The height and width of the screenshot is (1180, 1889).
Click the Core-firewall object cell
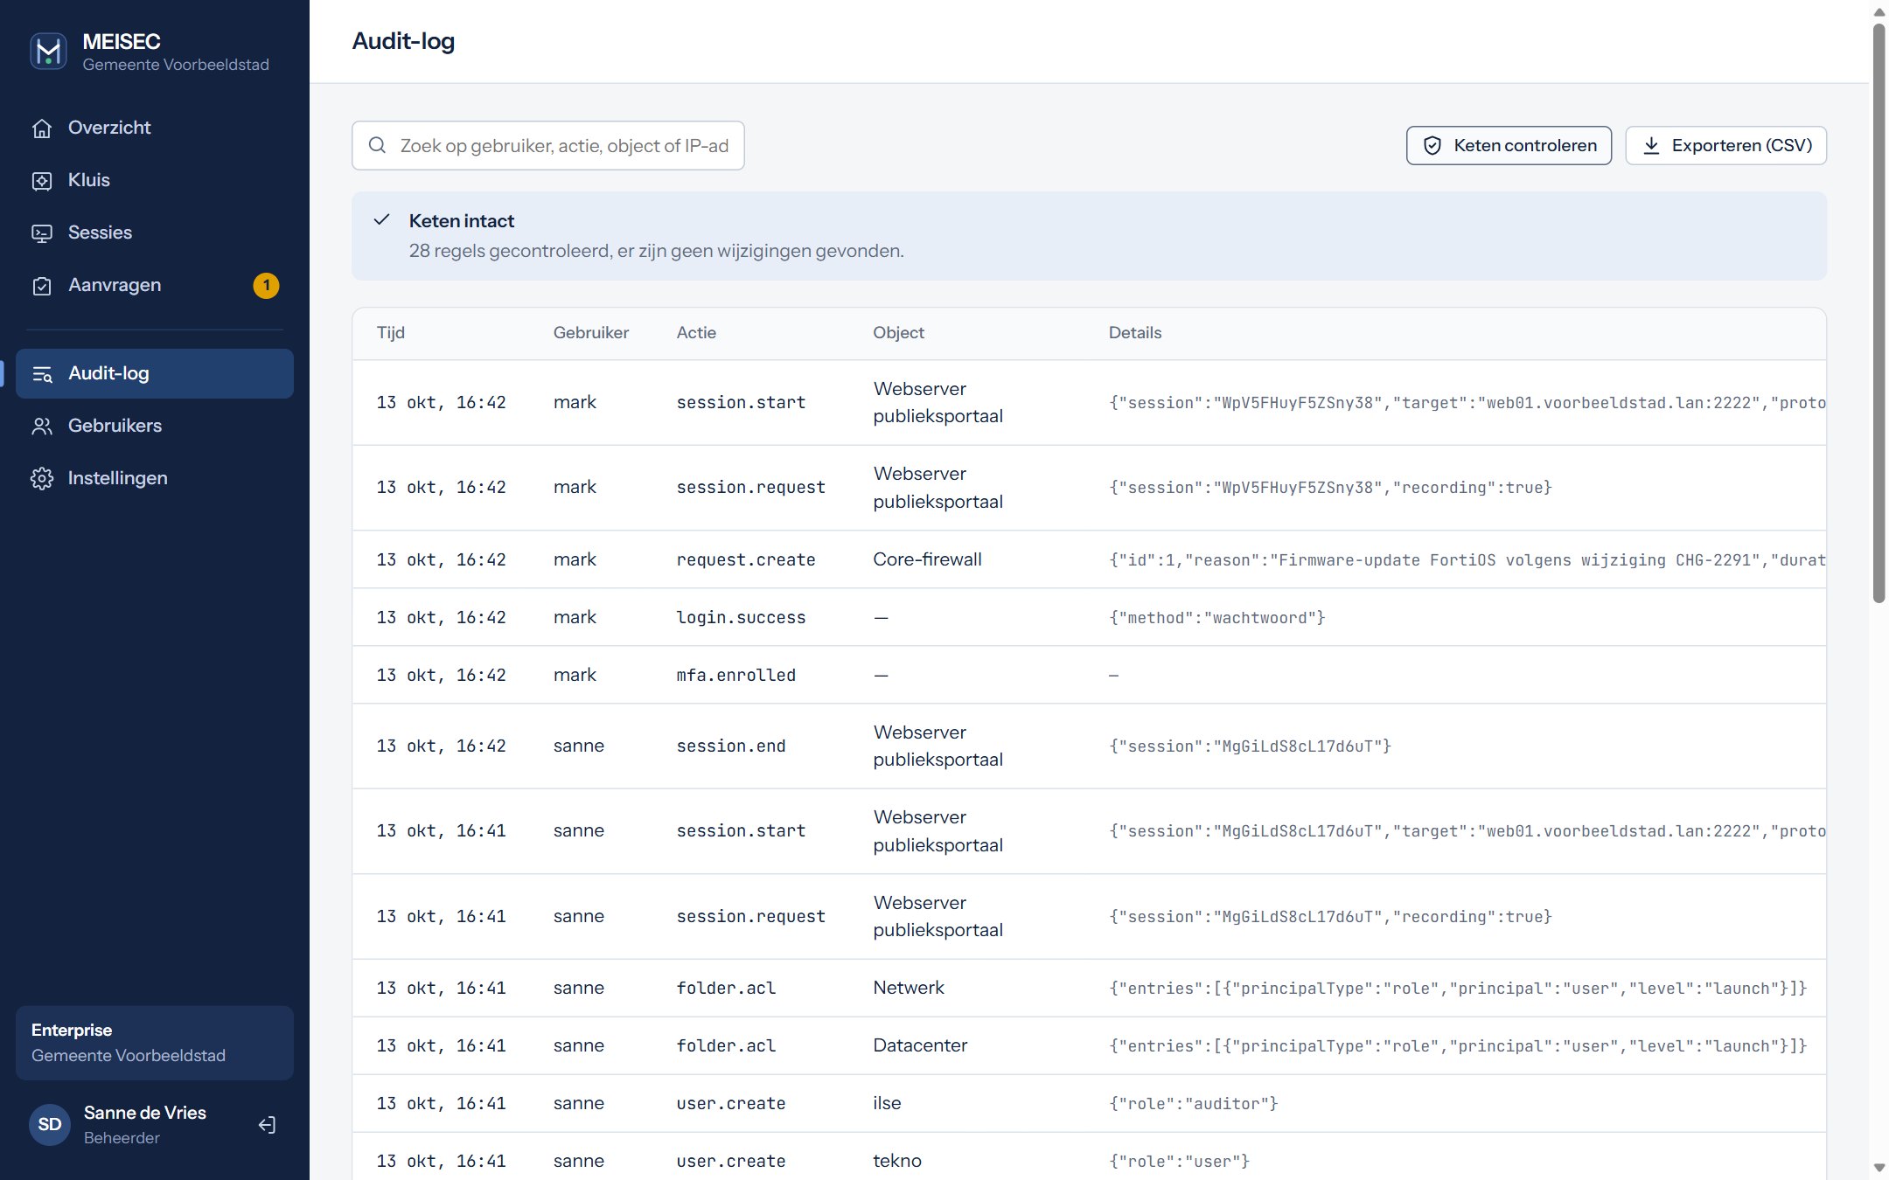(x=927, y=559)
